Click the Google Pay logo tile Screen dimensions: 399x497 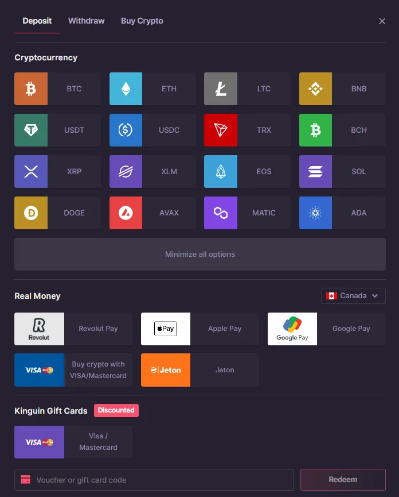292,329
